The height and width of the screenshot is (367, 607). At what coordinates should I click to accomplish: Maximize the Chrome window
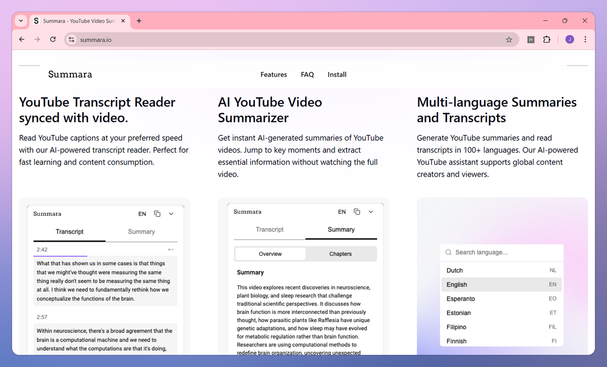[565, 21]
